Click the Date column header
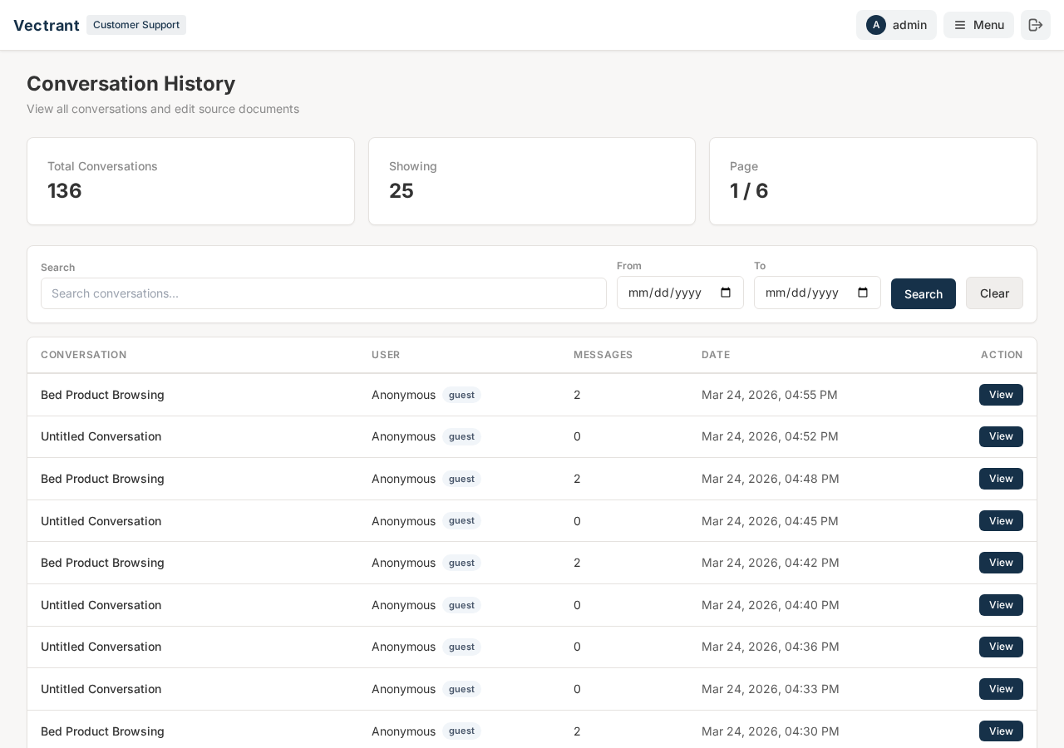1064x748 pixels. click(716, 355)
